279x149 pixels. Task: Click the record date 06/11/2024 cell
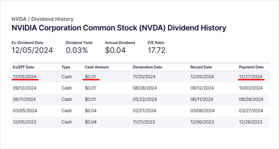tap(202, 99)
